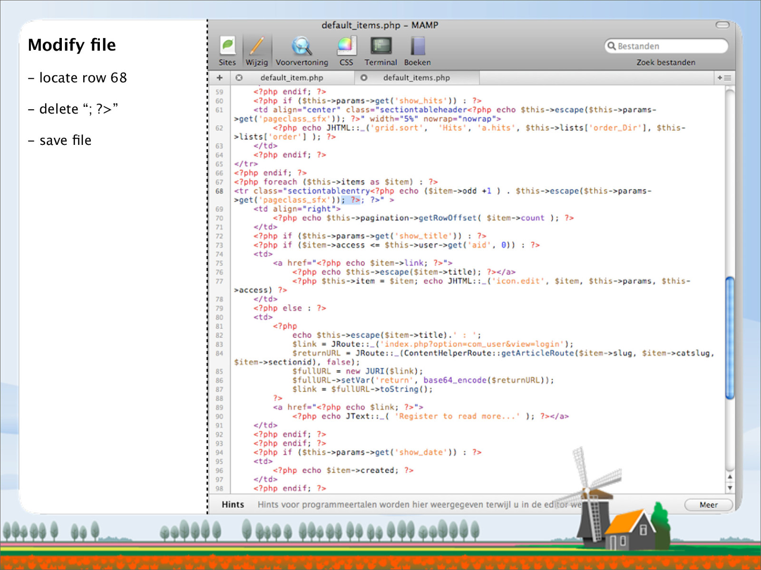
Task: Click the Meer button
Action: (708, 505)
